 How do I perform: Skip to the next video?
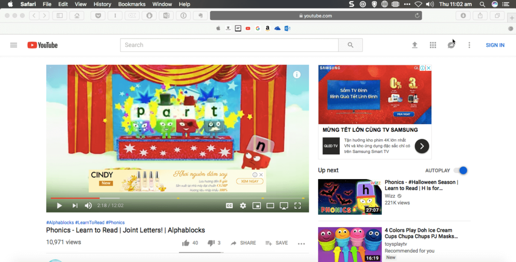[75, 206]
